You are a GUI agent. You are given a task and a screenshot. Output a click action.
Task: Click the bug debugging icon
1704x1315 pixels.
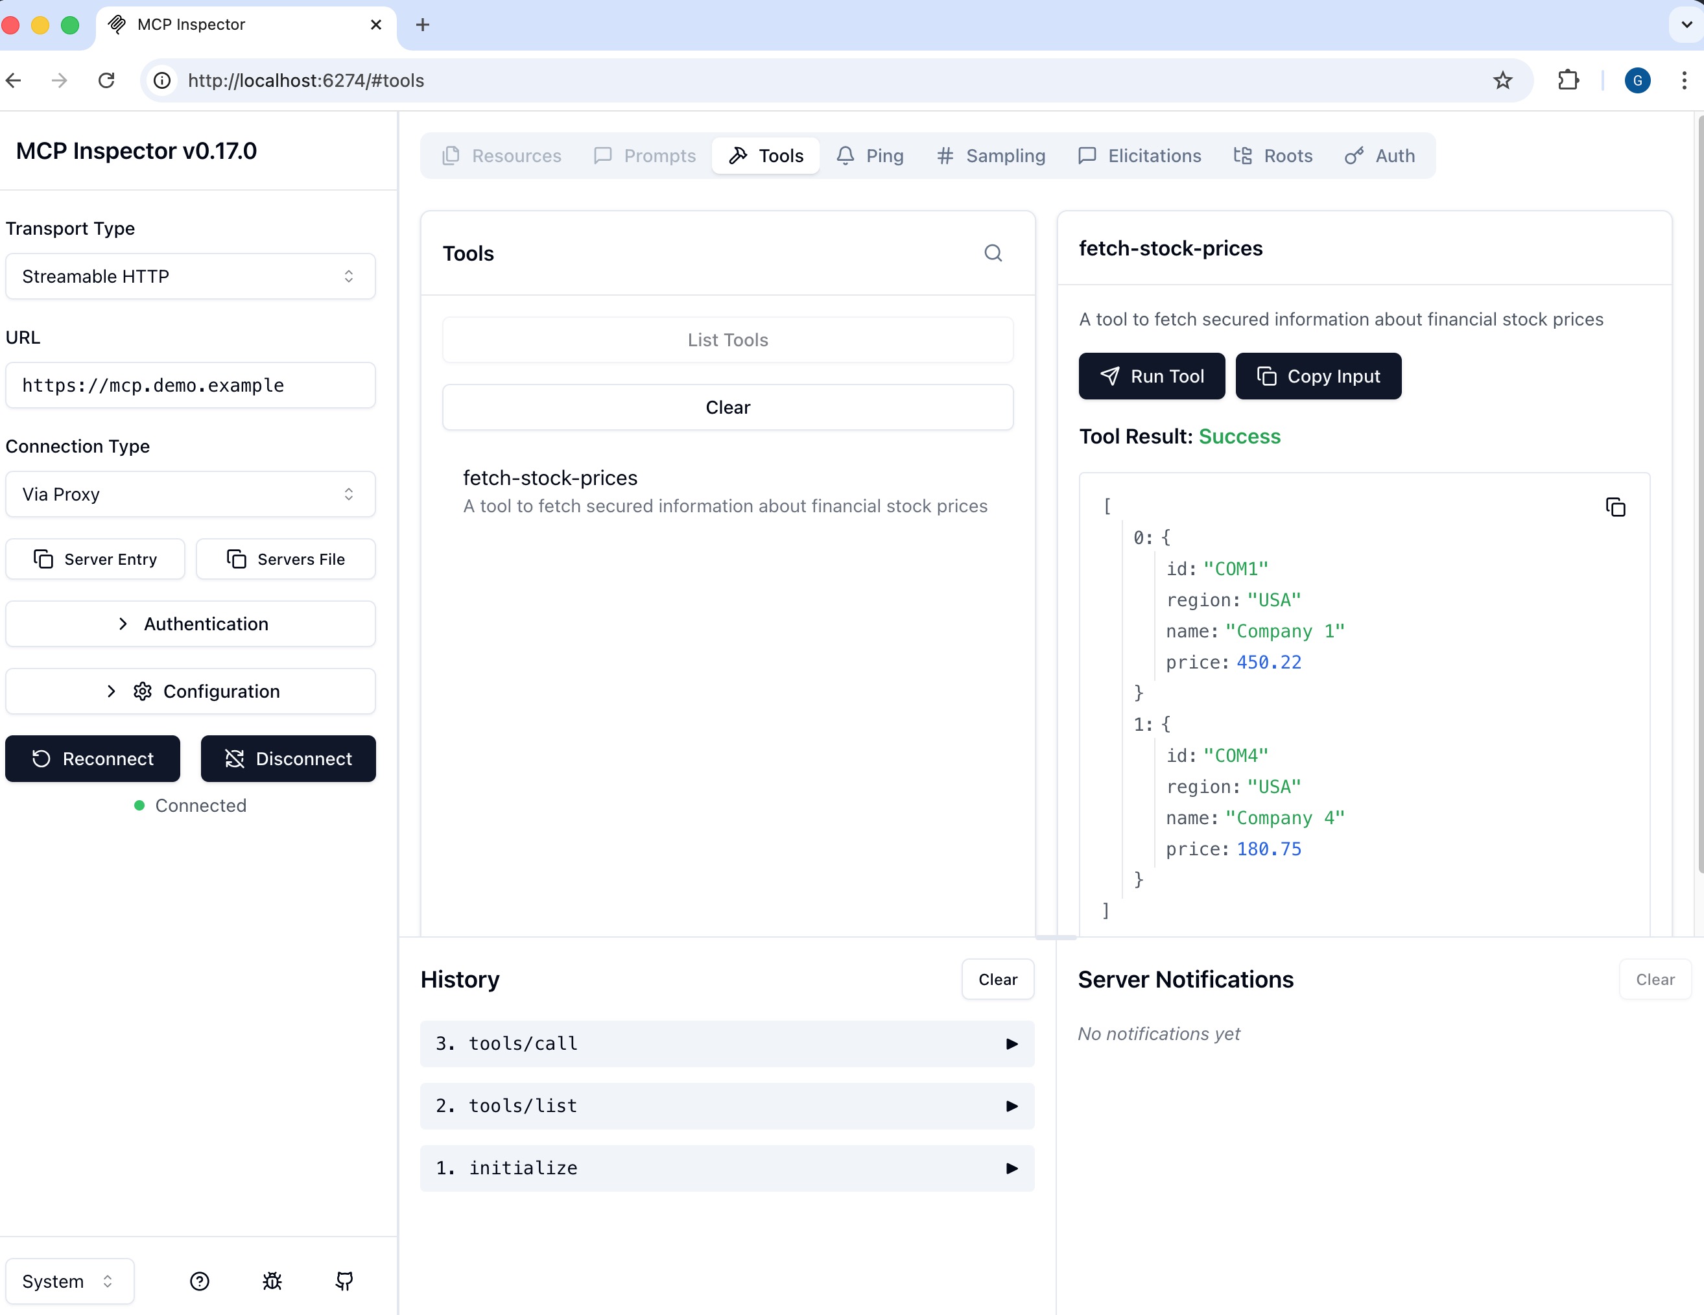pos(272,1281)
